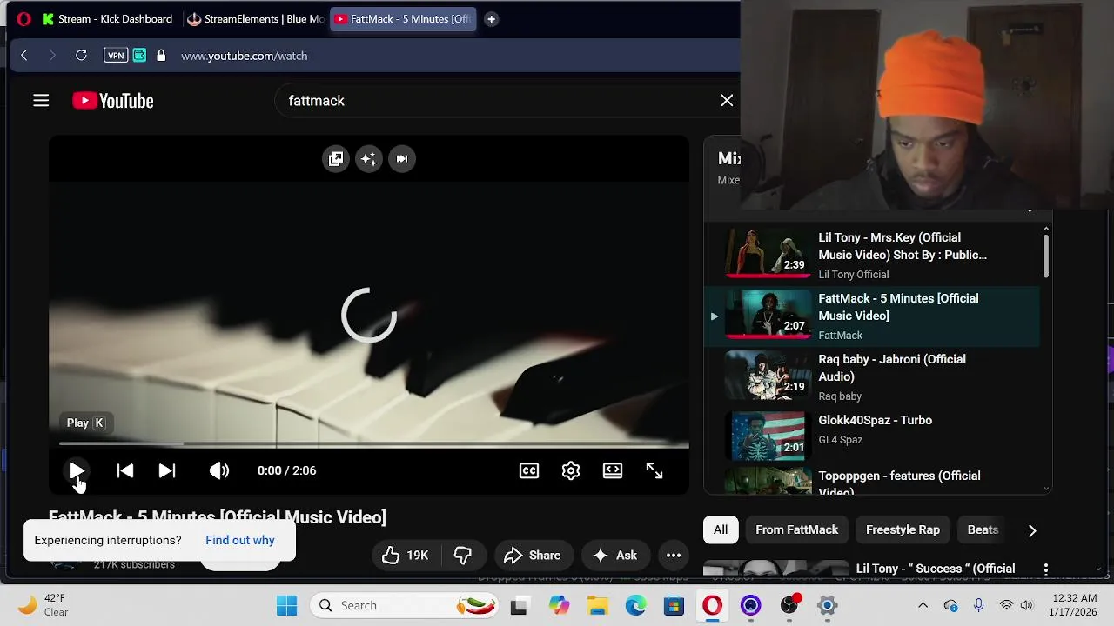Open video settings gear menu
Screen dimensions: 1114x626
point(571,470)
